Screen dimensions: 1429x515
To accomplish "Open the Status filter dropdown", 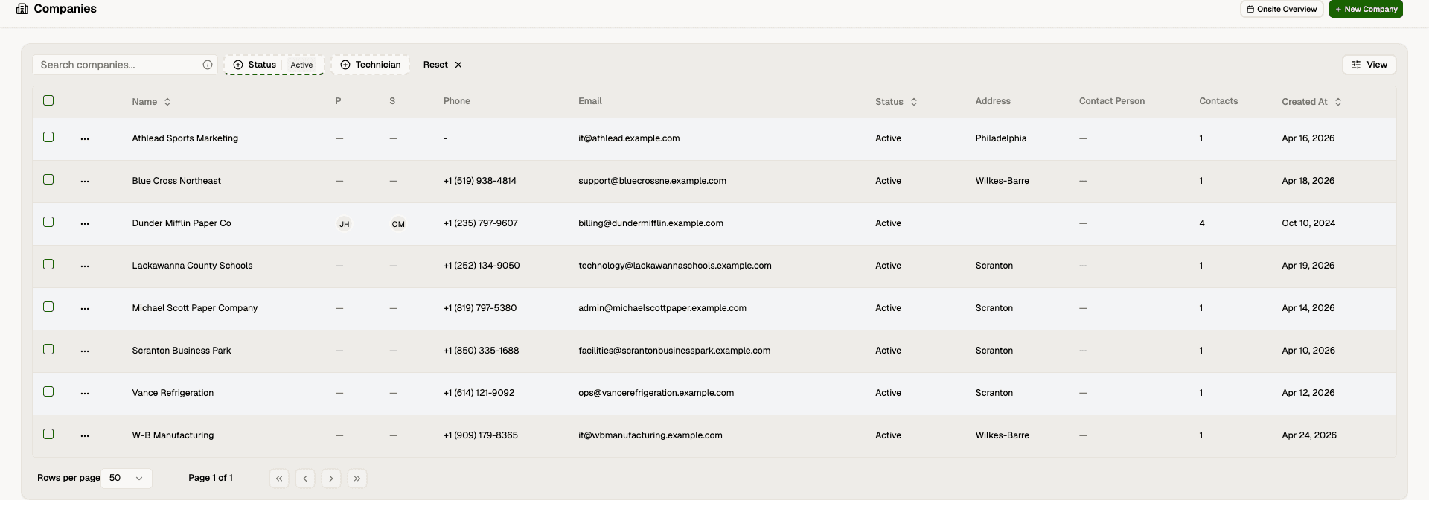I will [x=274, y=65].
